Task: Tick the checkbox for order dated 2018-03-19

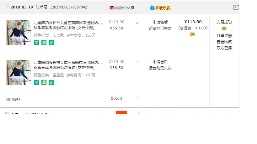Action: pyautogui.click(x=8, y=7)
